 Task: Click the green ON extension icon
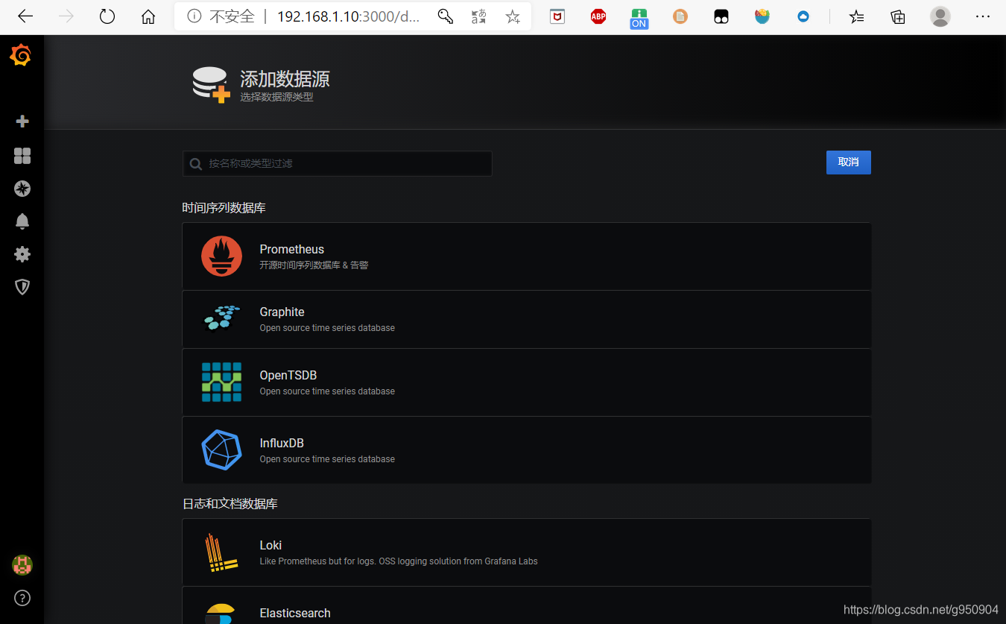coord(639,18)
